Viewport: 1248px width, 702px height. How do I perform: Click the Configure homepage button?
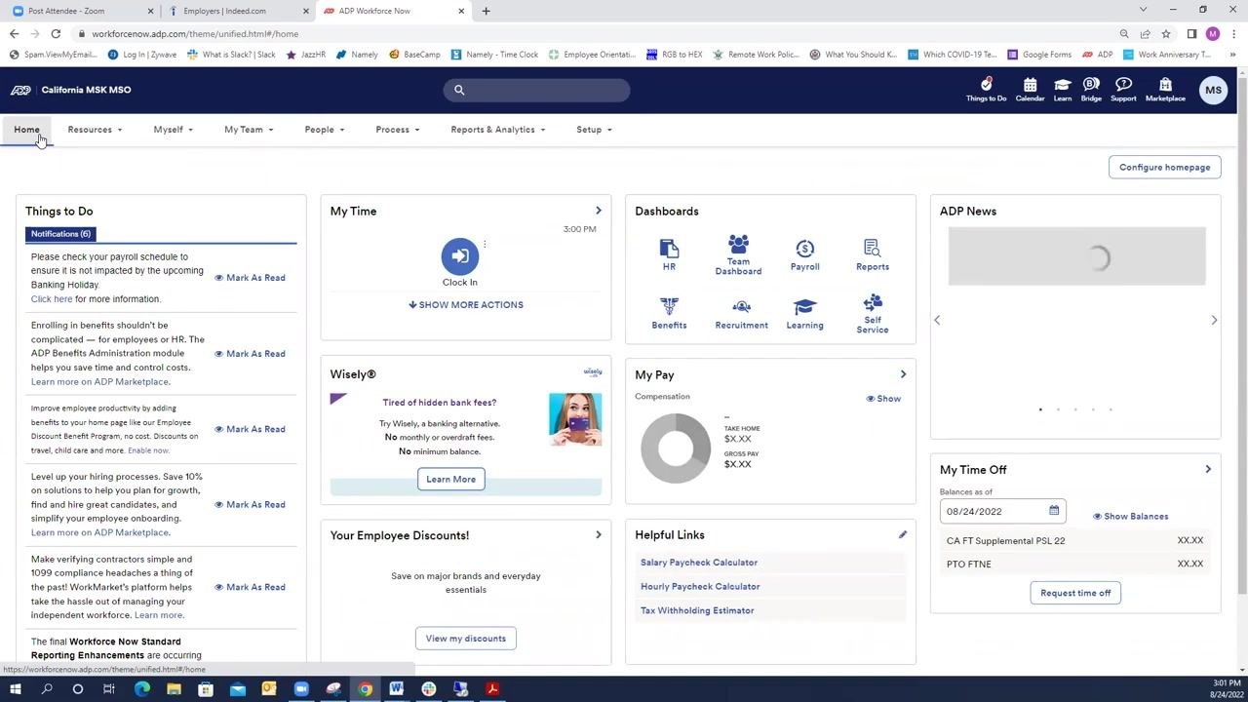[x=1164, y=167]
